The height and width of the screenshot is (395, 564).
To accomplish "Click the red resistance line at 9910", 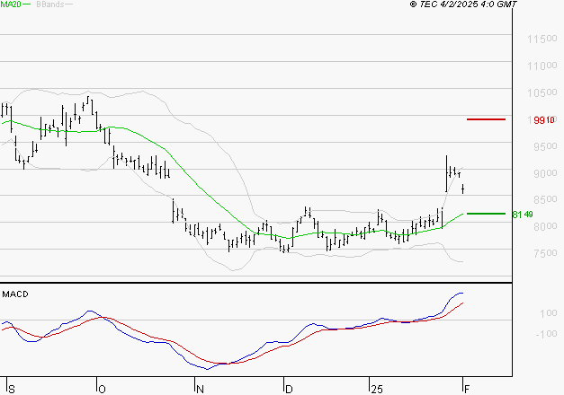I will [x=486, y=118].
